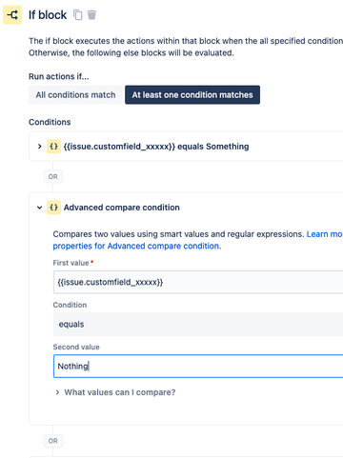
Task: Click the braces icon of first condition
Action: coord(53,147)
